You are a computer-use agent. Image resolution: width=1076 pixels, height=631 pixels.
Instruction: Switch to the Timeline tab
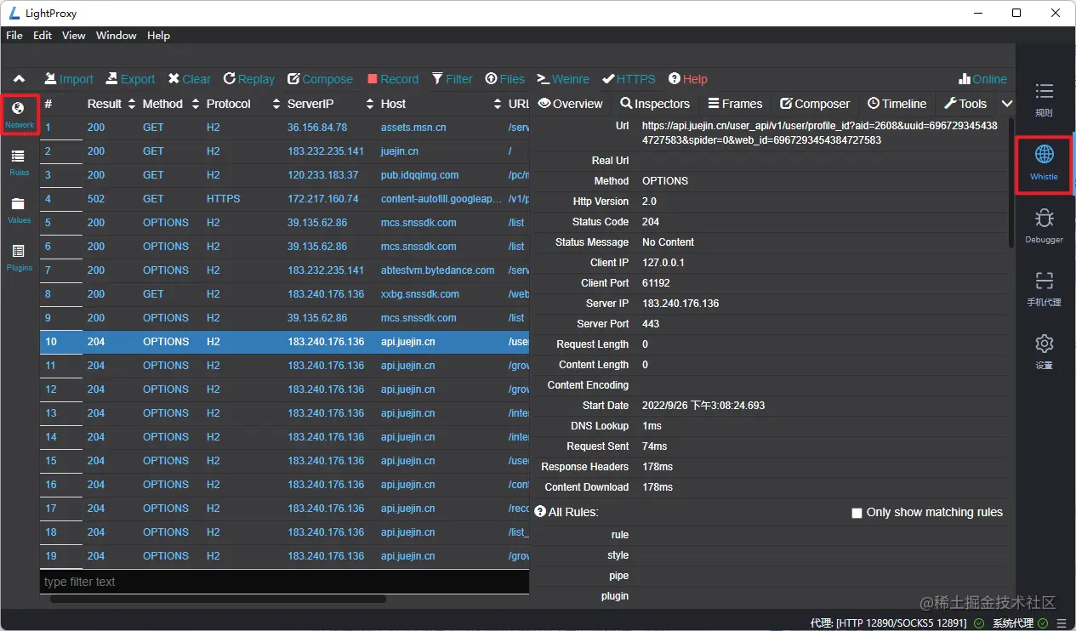pyautogui.click(x=897, y=104)
